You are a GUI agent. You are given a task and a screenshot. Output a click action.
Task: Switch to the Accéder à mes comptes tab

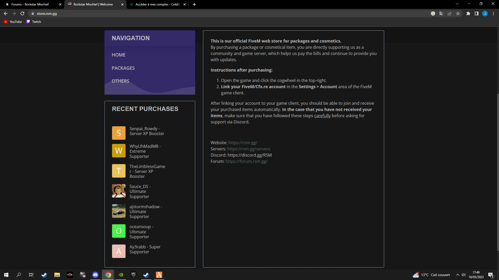tap(156, 4)
